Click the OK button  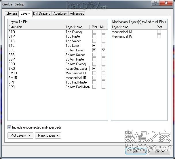coord(135,152)
